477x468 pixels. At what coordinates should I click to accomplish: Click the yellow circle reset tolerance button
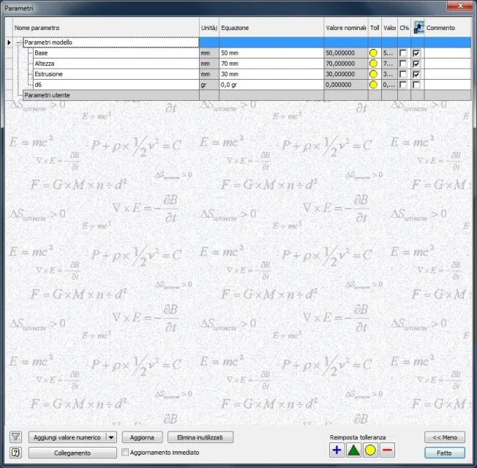click(x=370, y=450)
